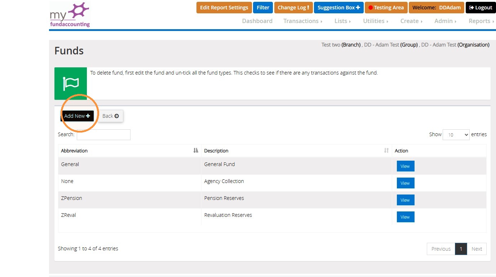Click the Showing 1 to 4 entries text
The height and width of the screenshot is (277, 496).
pyautogui.click(x=88, y=249)
